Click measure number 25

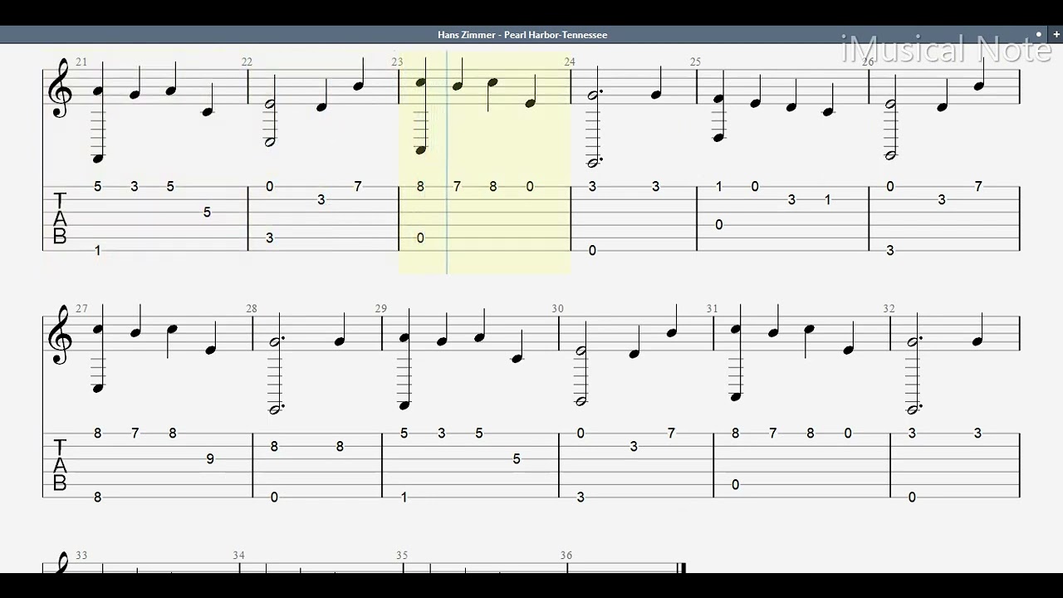[695, 62]
